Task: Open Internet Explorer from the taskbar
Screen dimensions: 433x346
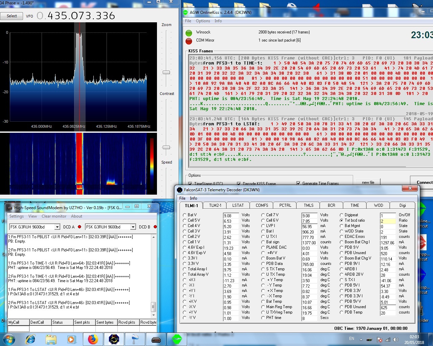Action: [30, 339]
